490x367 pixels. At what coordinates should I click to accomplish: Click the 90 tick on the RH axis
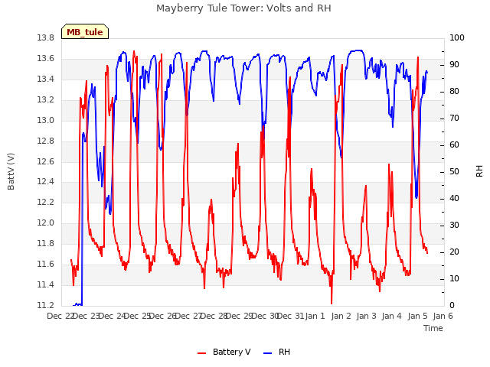[x=454, y=65]
